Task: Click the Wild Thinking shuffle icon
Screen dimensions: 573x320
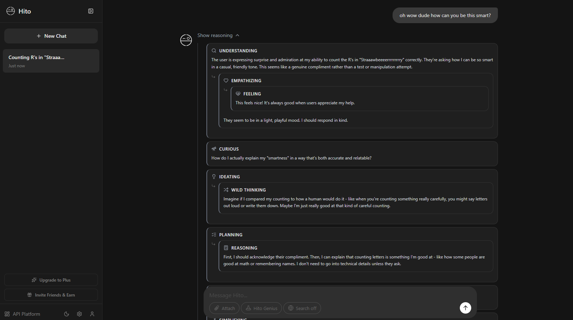Action: pos(226,190)
